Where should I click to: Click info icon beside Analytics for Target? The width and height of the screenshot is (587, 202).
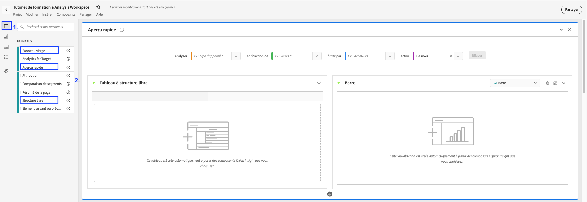[x=68, y=59]
